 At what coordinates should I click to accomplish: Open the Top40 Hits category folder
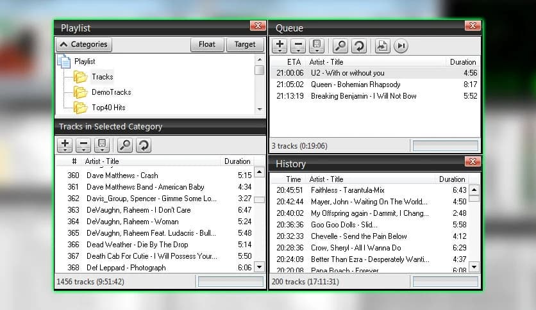(x=108, y=108)
